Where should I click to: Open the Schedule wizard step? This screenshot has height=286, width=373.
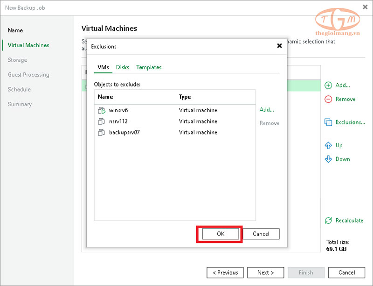[19, 89]
